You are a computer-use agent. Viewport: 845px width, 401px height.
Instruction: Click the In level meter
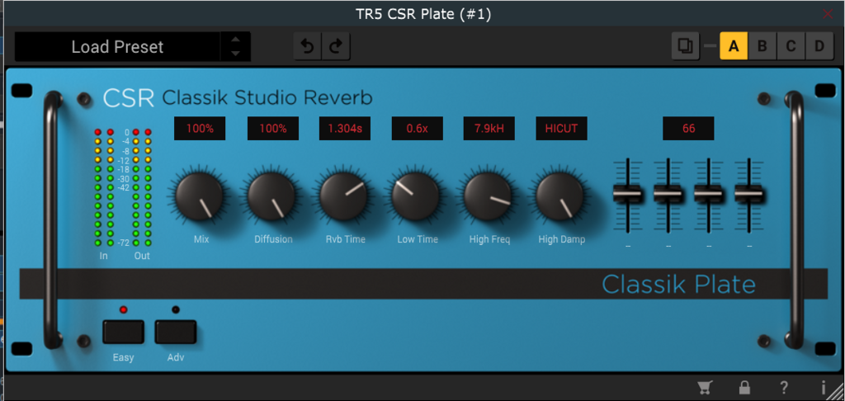[x=103, y=186]
